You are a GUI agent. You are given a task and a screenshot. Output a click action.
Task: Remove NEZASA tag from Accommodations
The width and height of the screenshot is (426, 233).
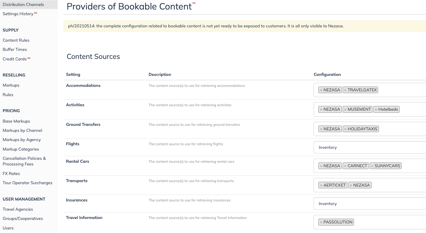point(321,90)
